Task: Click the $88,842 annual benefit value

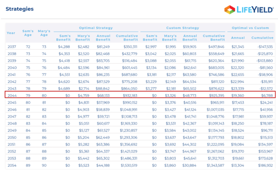Action: pyautogui.click(x=102, y=89)
